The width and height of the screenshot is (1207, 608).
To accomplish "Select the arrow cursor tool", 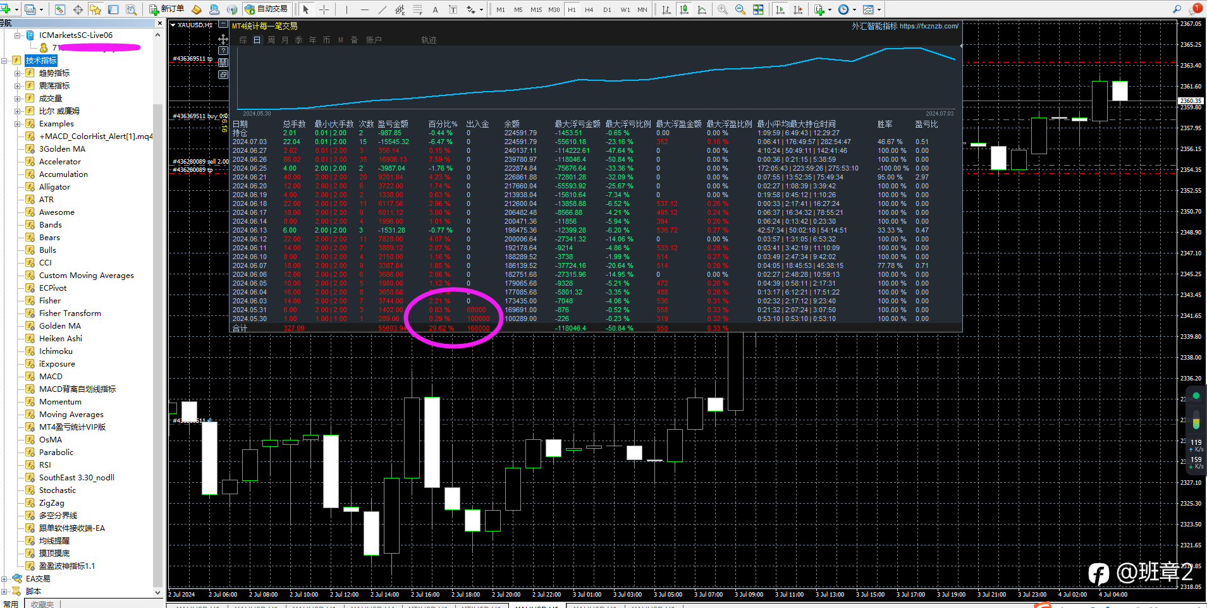I will click(x=306, y=9).
